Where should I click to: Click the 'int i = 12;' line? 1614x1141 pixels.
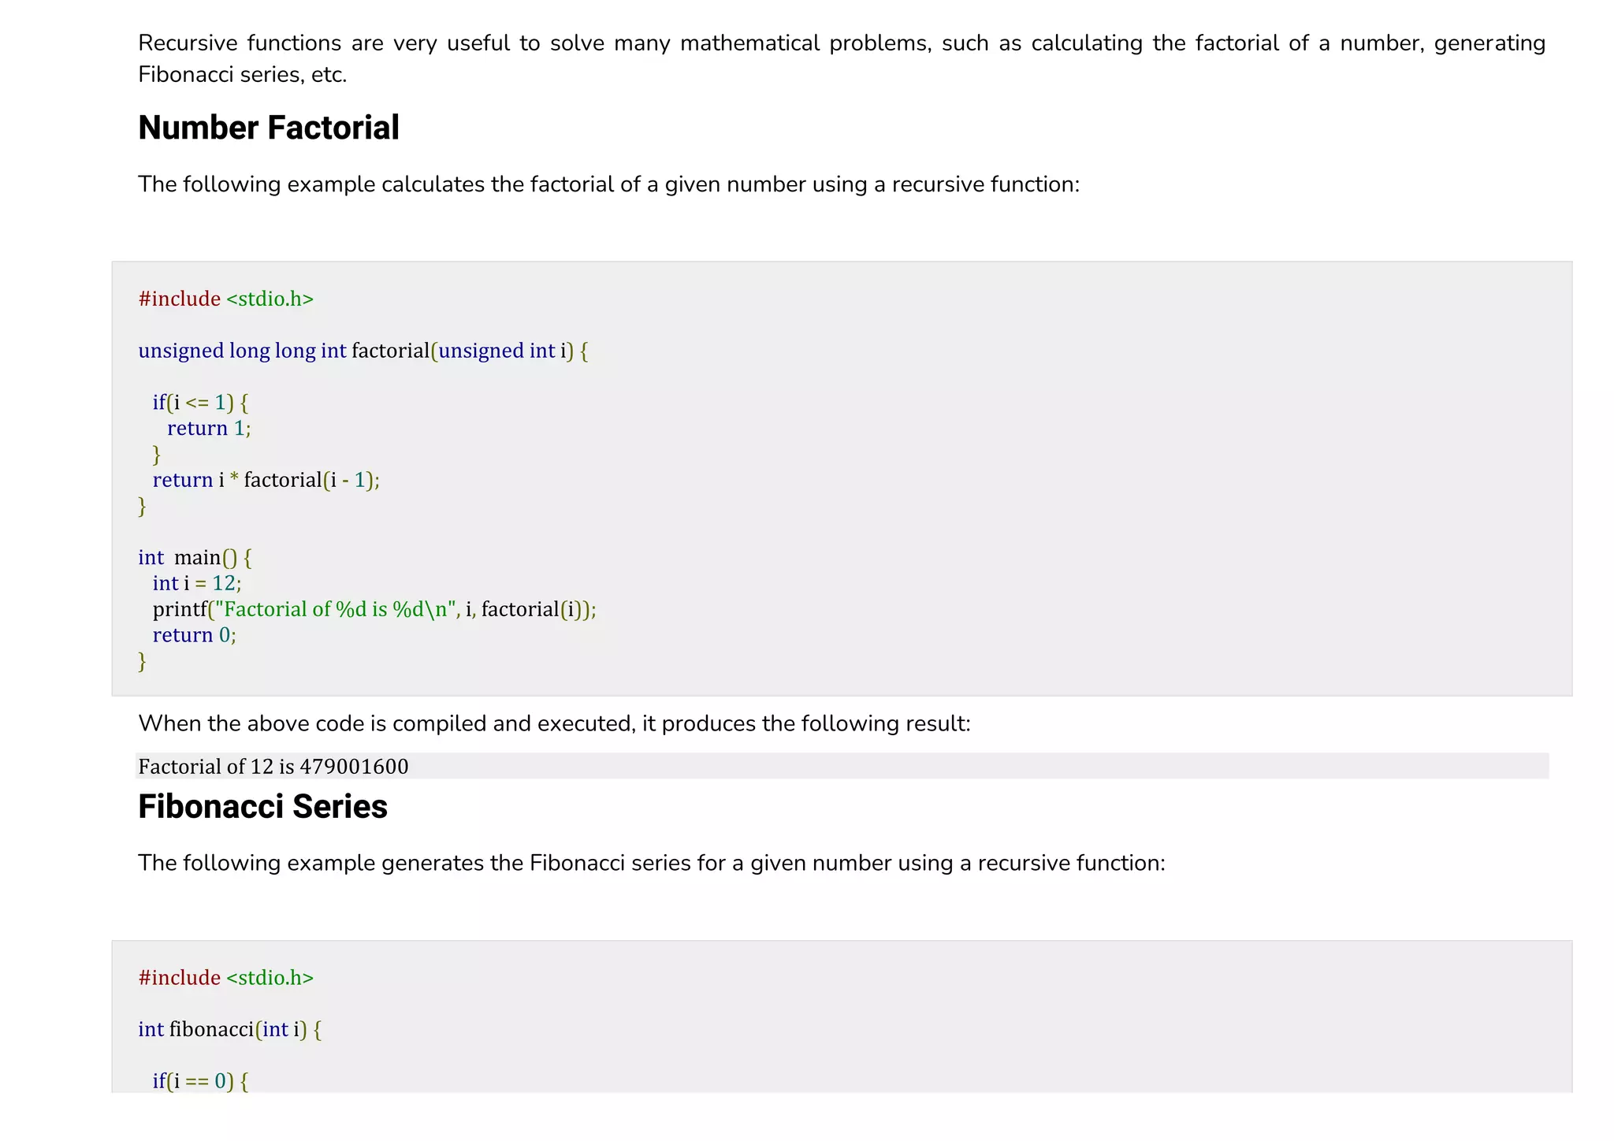pos(197,583)
